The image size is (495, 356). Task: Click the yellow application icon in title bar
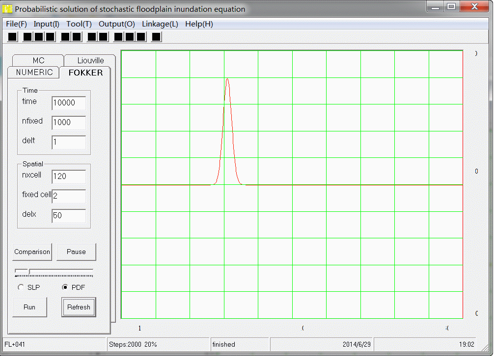[x=8, y=9]
